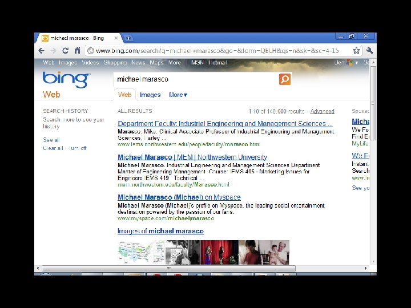Screen dimensions: 411x308
Task: Close the michael marasco Bing tab
Action: tap(116, 38)
